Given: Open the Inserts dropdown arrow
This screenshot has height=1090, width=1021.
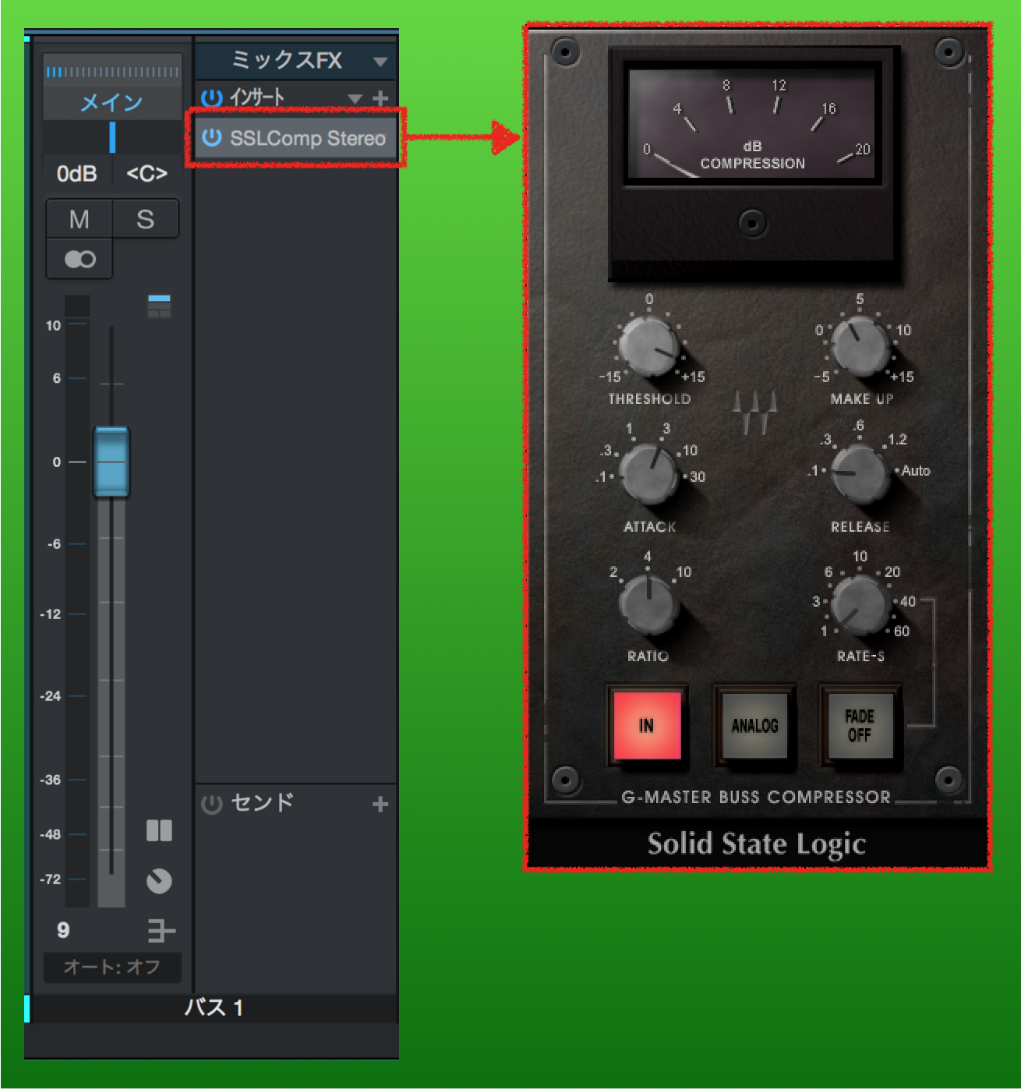Looking at the screenshot, I should click(x=355, y=99).
